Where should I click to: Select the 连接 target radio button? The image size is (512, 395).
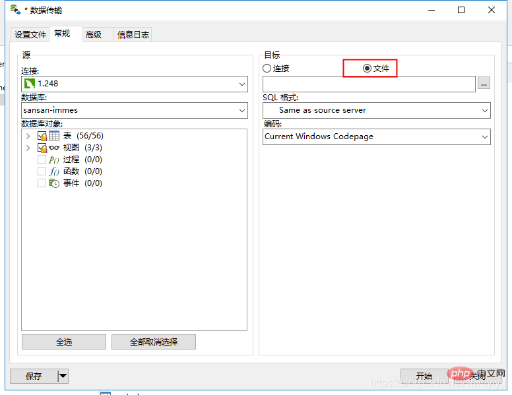pyautogui.click(x=267, y=68)
